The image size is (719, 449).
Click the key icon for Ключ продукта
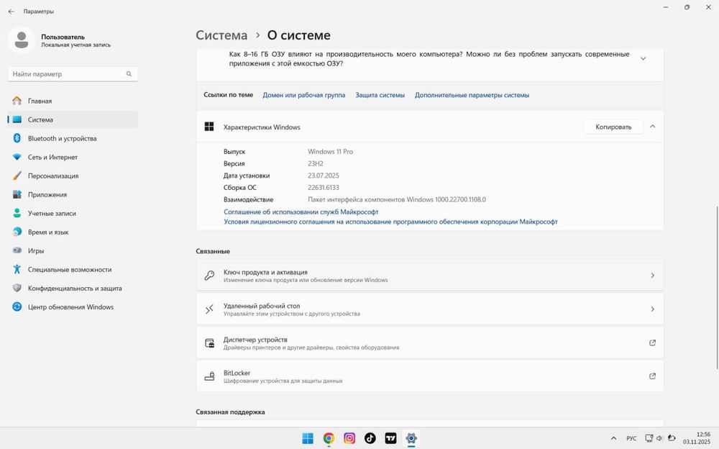coord(209,276)
